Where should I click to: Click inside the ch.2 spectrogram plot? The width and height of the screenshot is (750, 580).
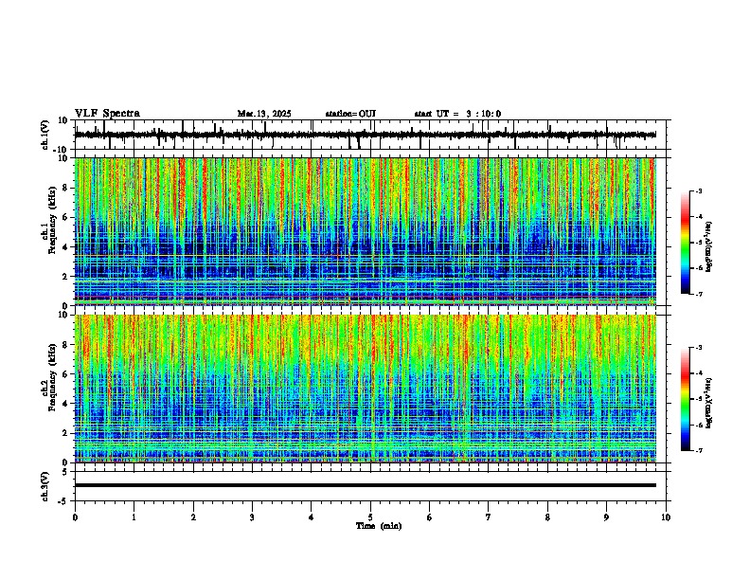coord(366,389)
